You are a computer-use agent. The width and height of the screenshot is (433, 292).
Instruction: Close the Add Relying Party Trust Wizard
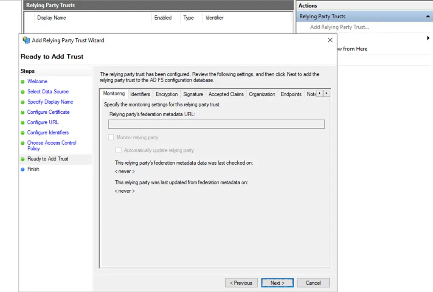(330, 40)
